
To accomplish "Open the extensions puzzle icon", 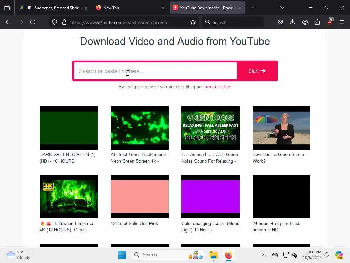I will click(x=317, y=22).
